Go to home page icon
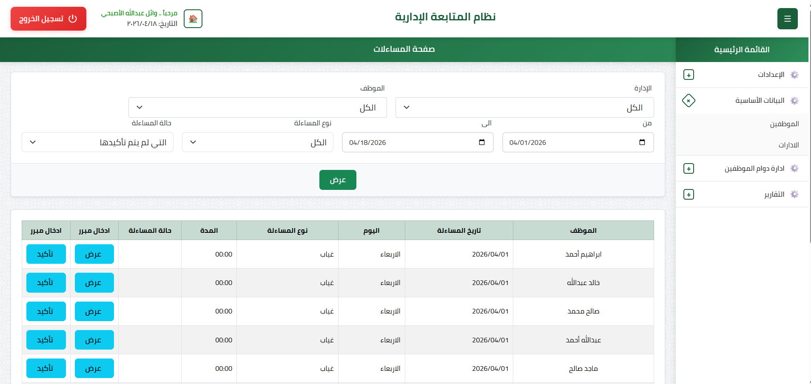The height and width of the screenshot is (384, 811). 193,19
